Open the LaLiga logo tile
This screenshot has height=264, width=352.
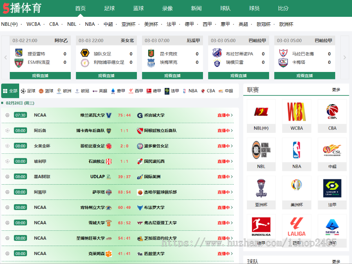point(296,226)
